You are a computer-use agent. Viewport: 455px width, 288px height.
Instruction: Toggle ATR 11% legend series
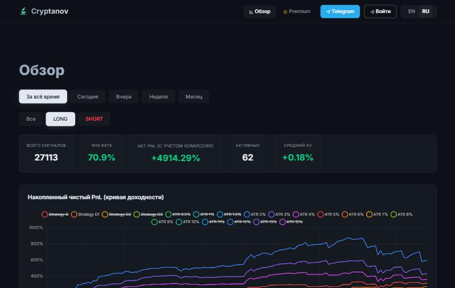[214, 222]
